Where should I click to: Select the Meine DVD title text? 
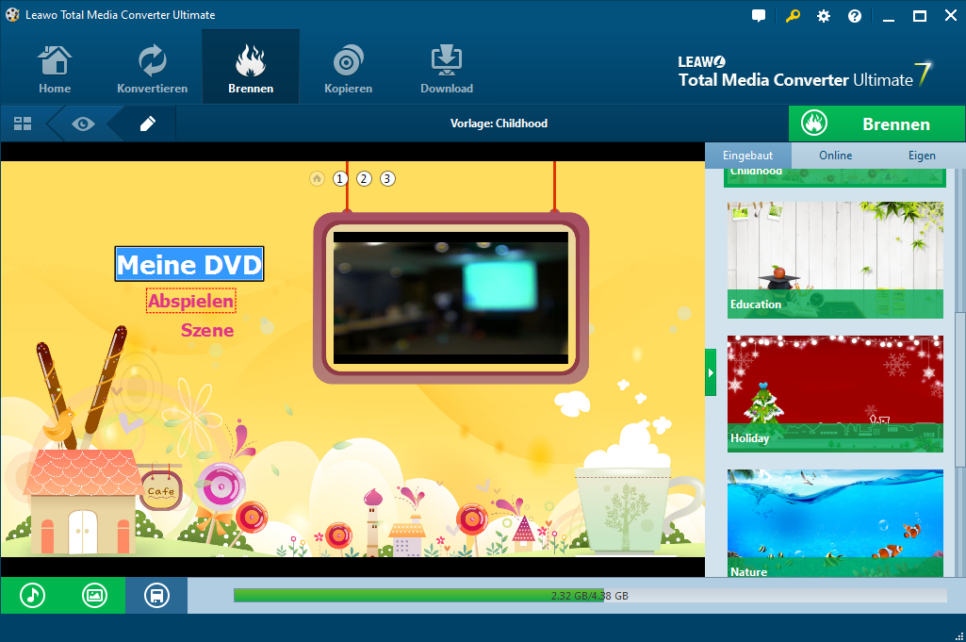[189, 264]
